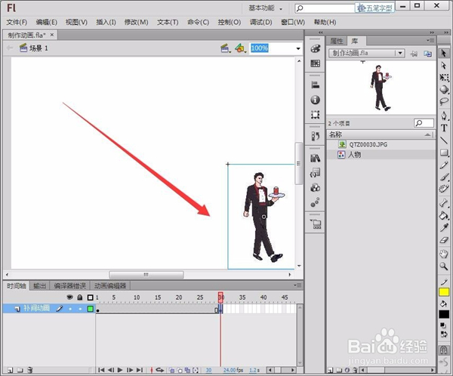The width and height of the screenshot is (453, 376).
Task: Select the Bone tool
Action: 444,203
